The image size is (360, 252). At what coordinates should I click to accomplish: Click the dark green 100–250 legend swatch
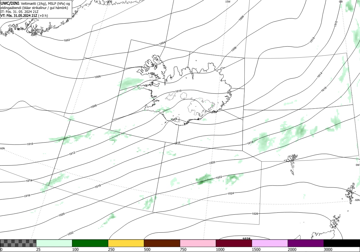tap(90, 243)
